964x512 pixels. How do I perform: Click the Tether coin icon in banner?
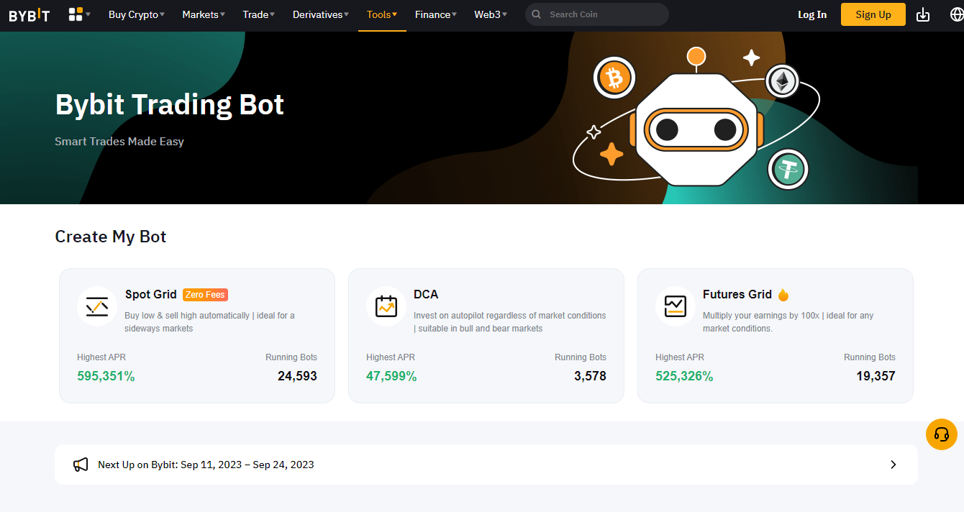[x=788, y=170]
